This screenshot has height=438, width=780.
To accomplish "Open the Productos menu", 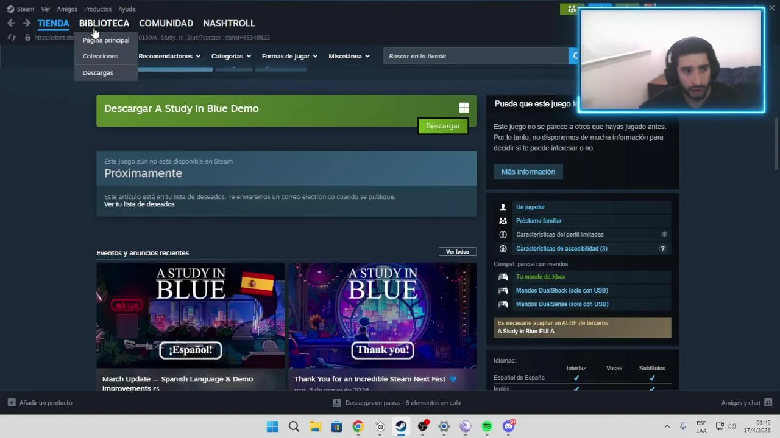I will [97, 9].
